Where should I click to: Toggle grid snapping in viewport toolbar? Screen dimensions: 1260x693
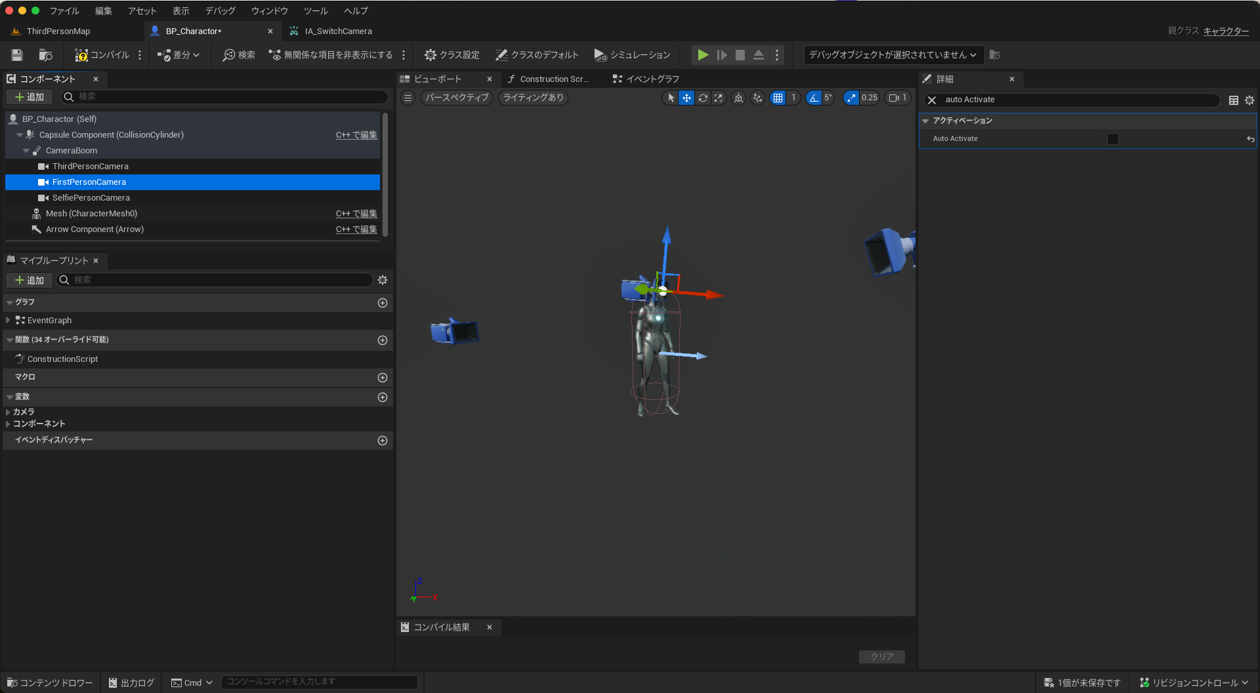pos(778,98)
